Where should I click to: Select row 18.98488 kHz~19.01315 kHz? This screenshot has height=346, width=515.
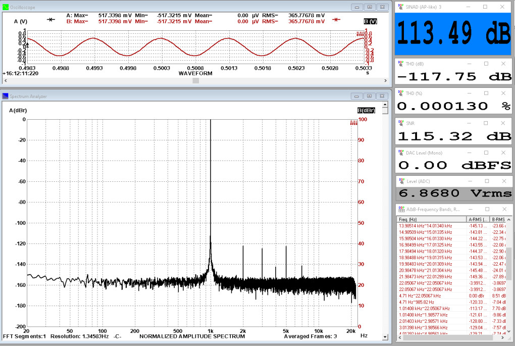point(451,258)
